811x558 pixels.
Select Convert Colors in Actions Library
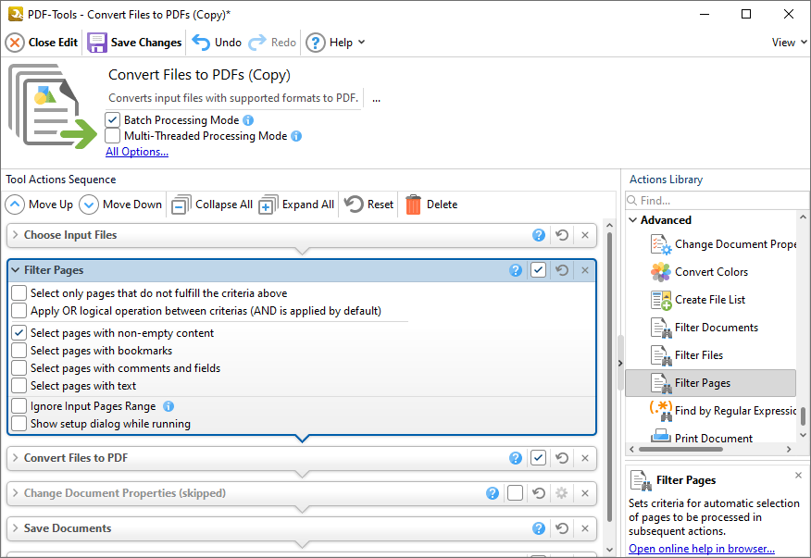click(x=711, y=272)
